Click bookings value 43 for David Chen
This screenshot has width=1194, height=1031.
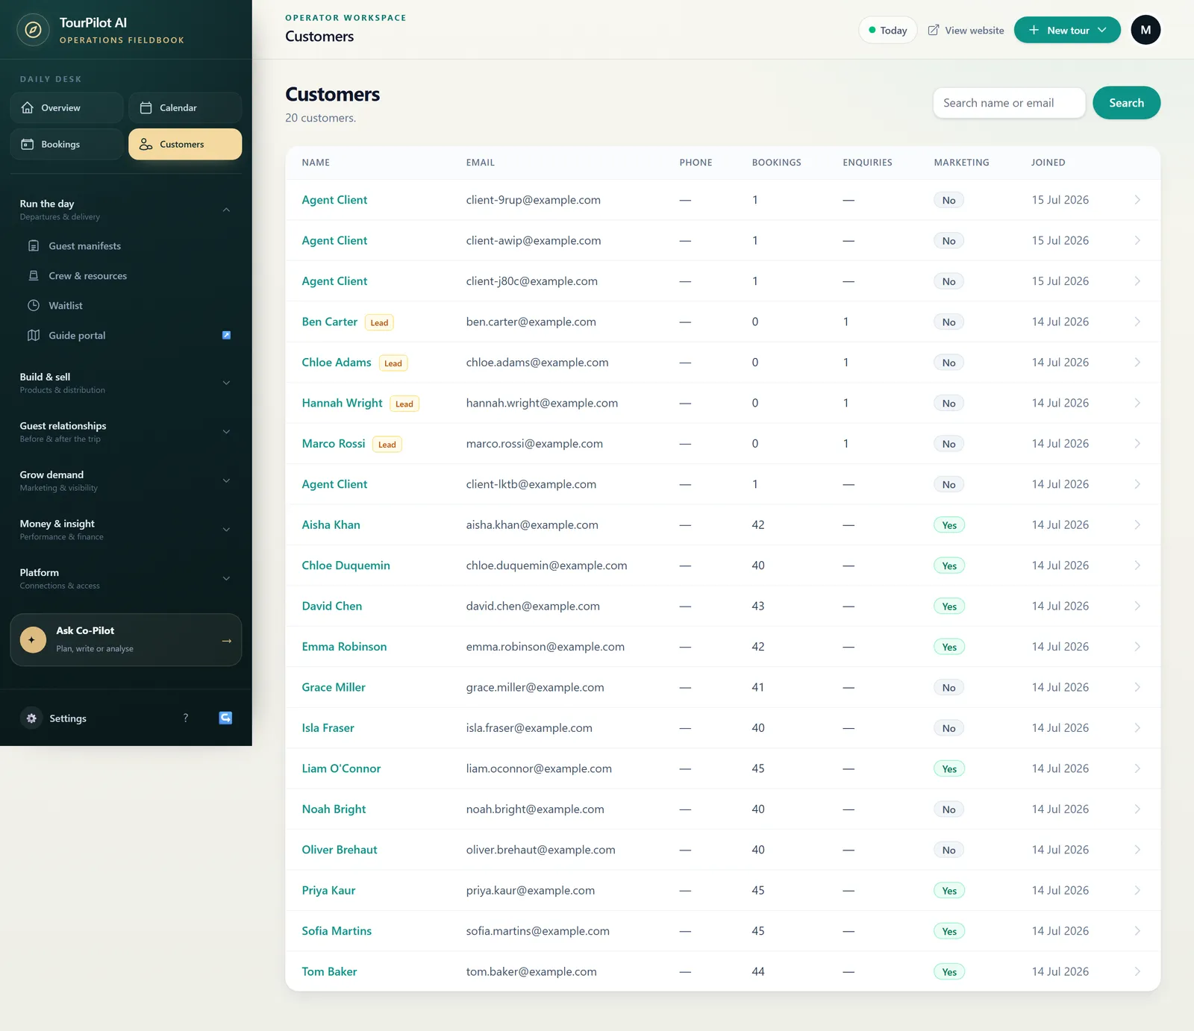(x=758, y=606)
